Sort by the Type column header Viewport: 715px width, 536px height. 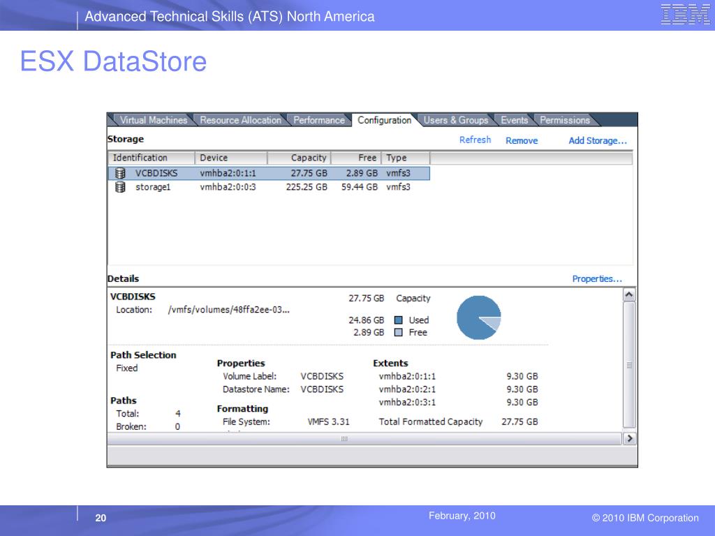tap(406, 158)
